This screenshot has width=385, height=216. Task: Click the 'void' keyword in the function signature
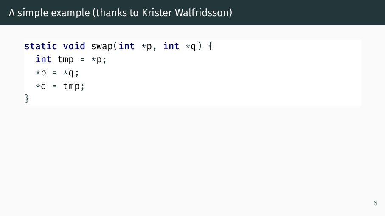74,46
